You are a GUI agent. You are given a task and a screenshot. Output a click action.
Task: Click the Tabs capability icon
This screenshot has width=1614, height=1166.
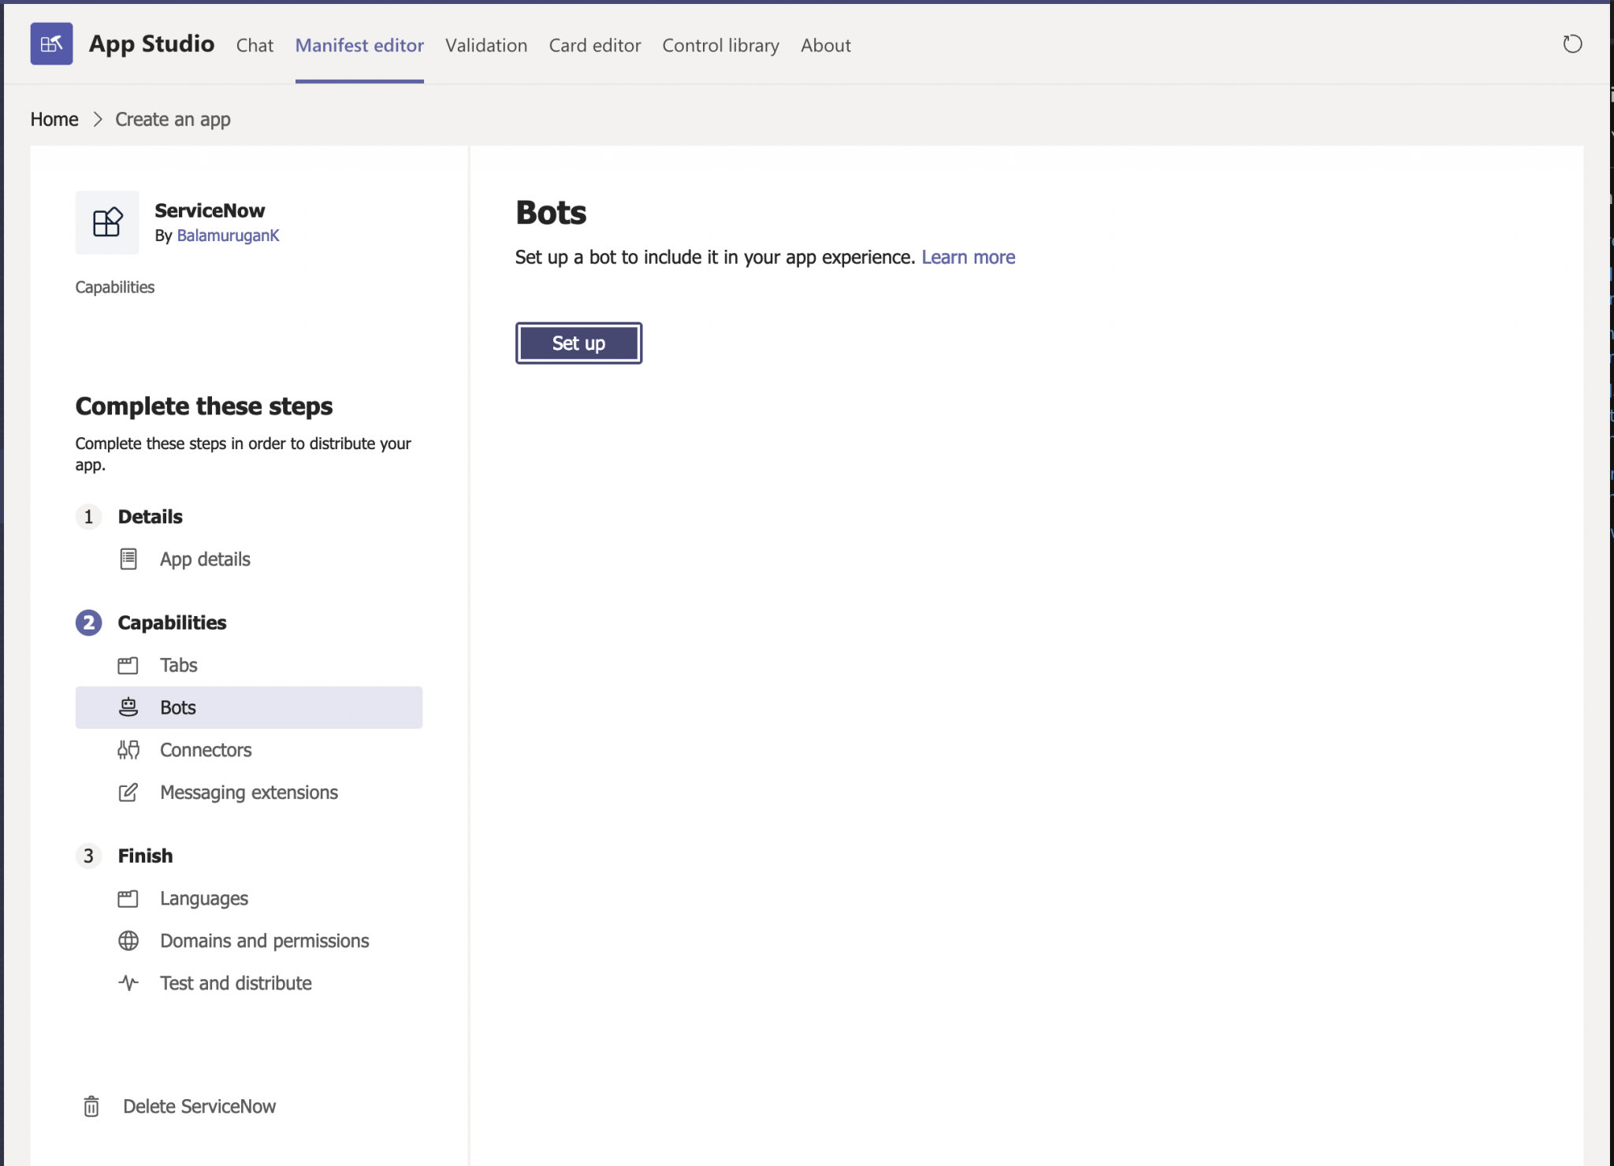point(128,665)
